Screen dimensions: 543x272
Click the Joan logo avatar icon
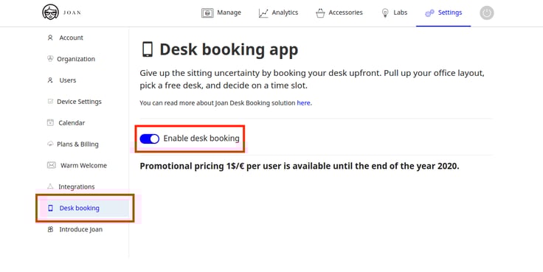51,13
